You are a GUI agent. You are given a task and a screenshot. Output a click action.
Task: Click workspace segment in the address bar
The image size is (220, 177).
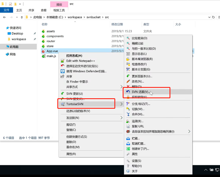coord(75,17)
